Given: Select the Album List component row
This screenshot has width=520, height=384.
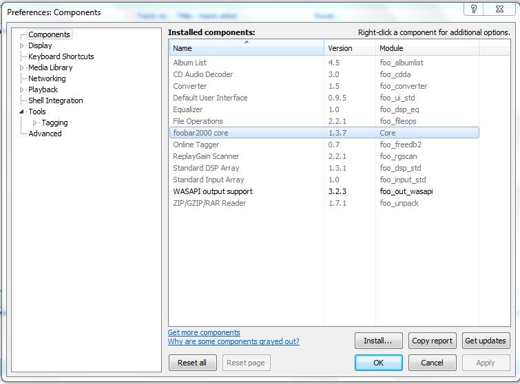Looking at the screenshot, I should coord(324,63).
